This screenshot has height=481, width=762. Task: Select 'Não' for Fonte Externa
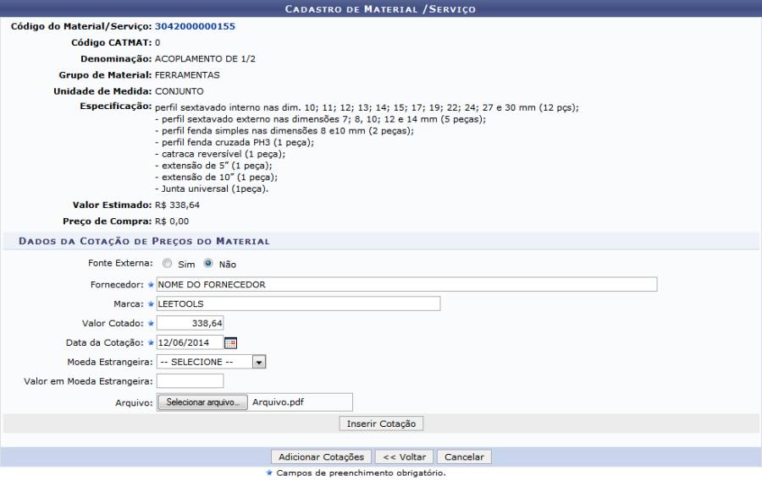(x=208, y=264)
